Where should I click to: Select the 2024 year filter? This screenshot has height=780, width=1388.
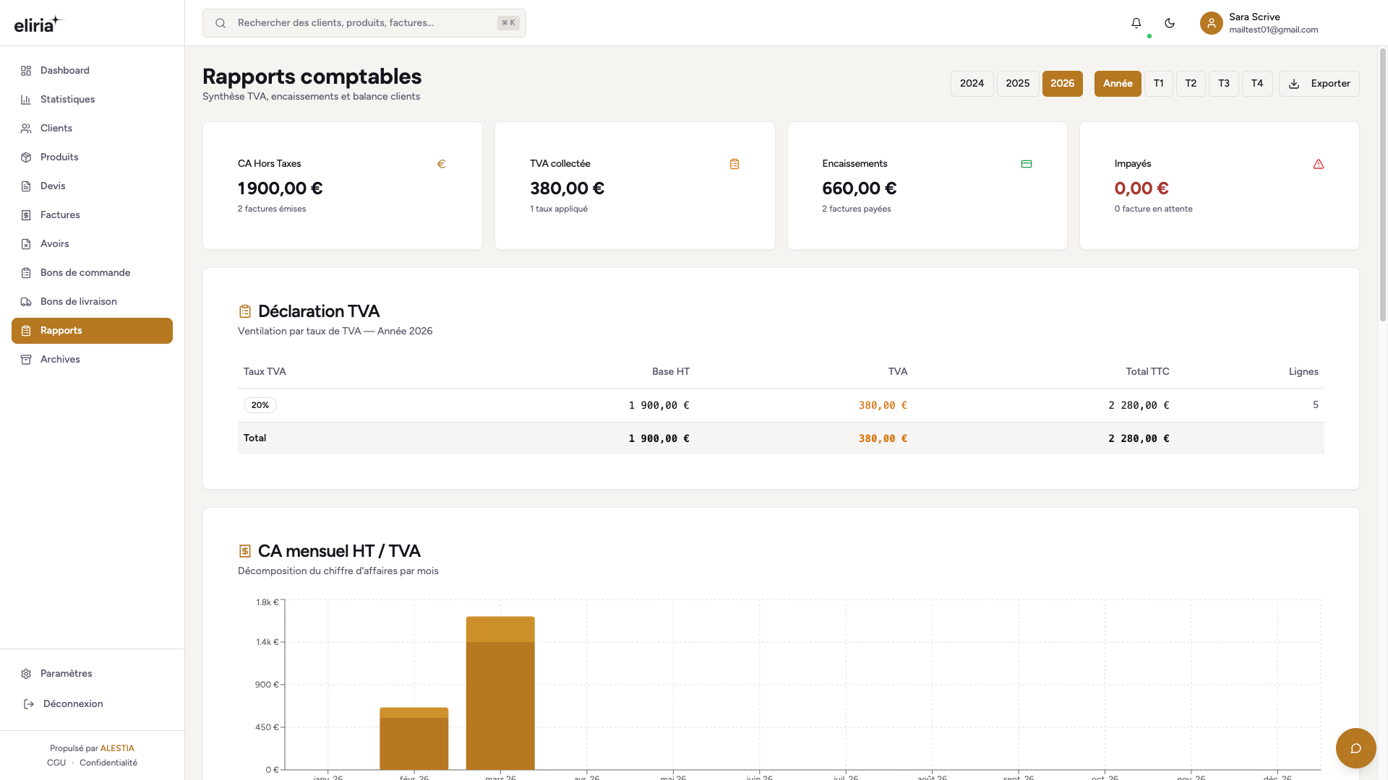tap(972, 84)
